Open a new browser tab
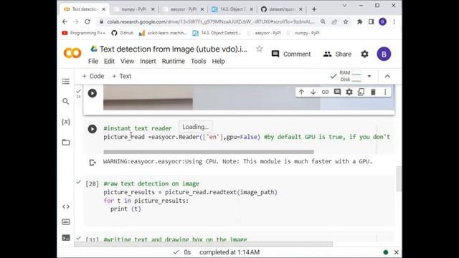Viewport: 459px width, 258px height. 314,9
